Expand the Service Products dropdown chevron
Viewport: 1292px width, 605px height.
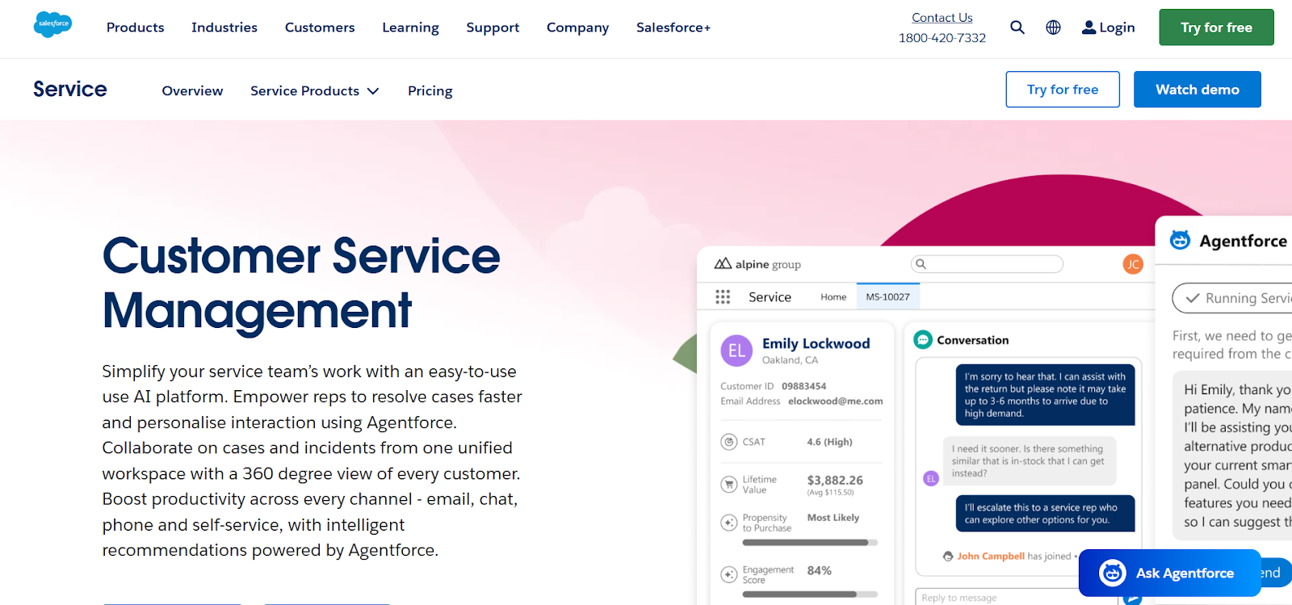pos(373,91)
